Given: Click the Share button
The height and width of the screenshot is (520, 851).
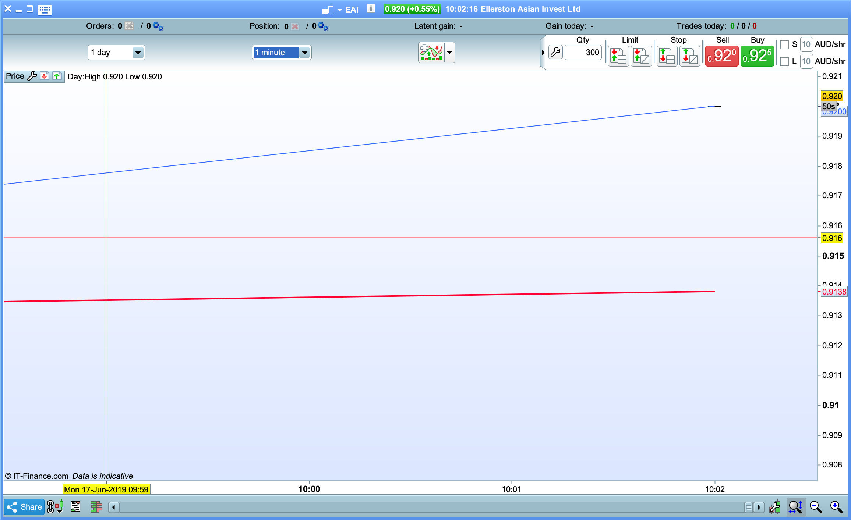Looking at the screenshot, I should (x=24, y=507).
